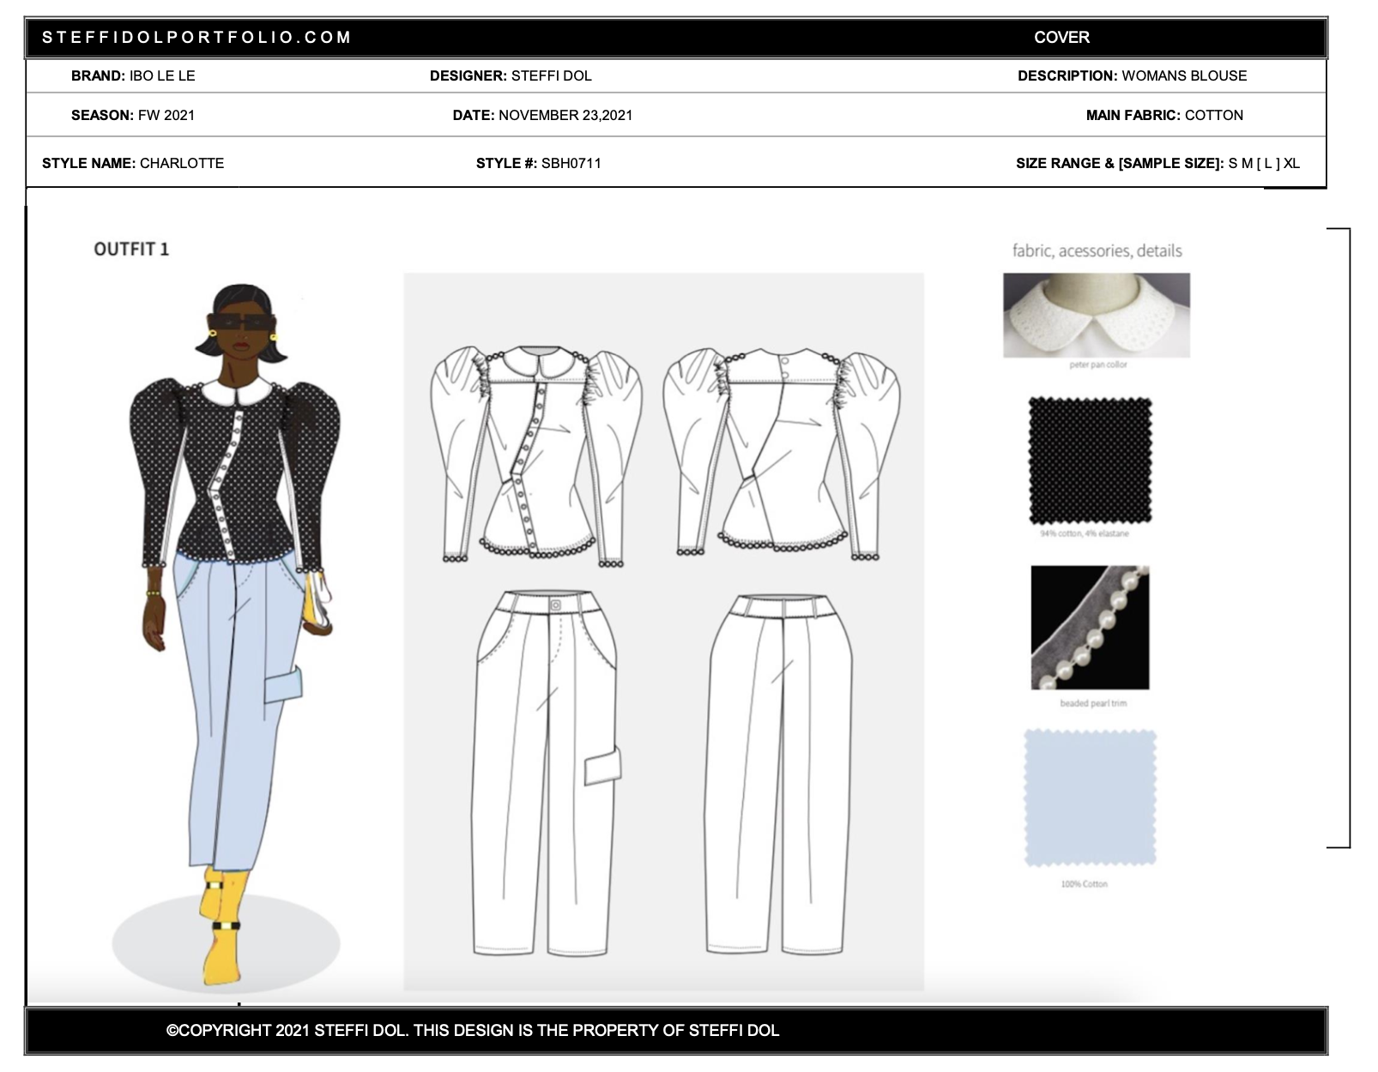Click the light blue cotton fabric swatch
Screen dimensions: 1378x1072
[1091, 798]
